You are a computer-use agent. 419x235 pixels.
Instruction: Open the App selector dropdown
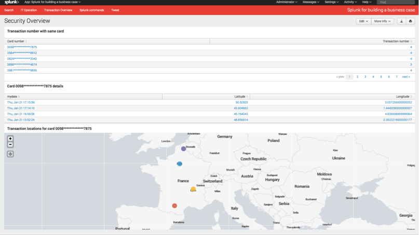[52, 2]
